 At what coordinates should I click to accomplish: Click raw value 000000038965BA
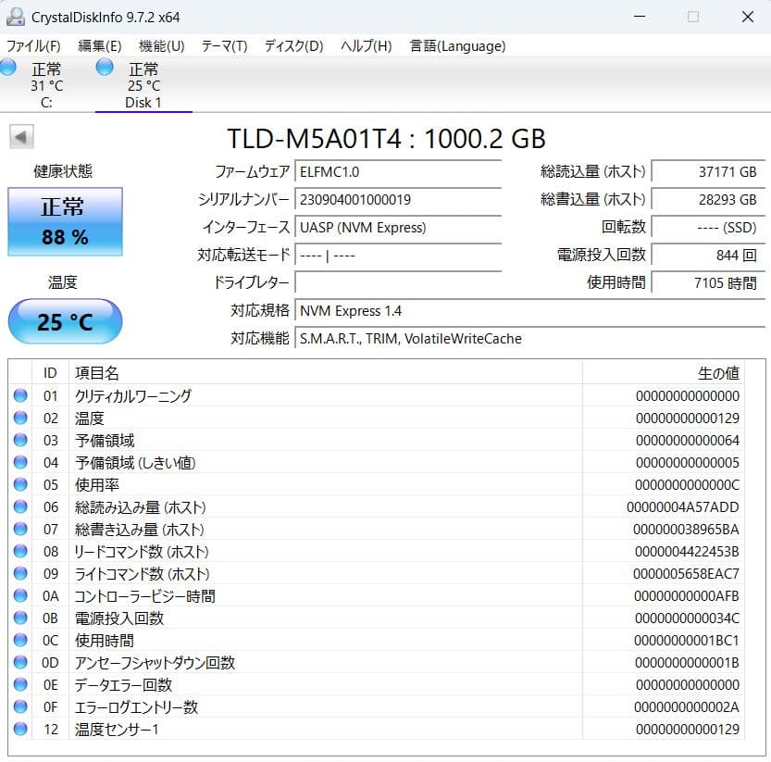[686, 530]
